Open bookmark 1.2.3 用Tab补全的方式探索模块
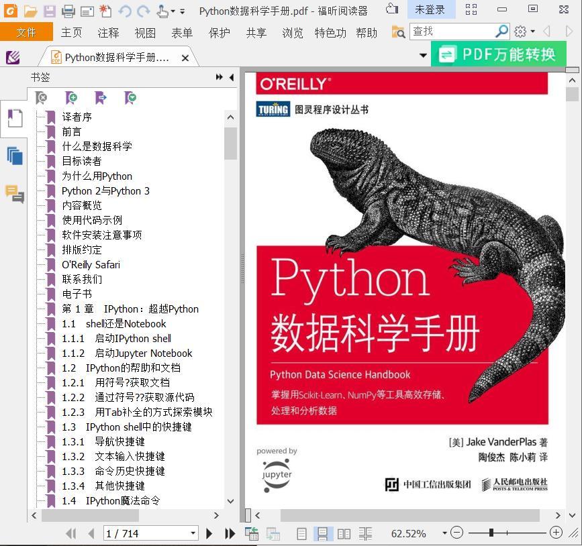The height and width of the screenshot is (546, 582). tap(138, 412)
